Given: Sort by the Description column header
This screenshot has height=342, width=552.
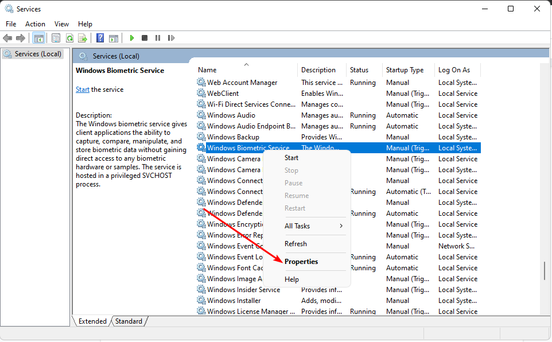Looking at the screenshot, I should [x=322, y=70].
